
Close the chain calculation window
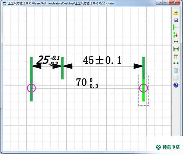[174, 2]
